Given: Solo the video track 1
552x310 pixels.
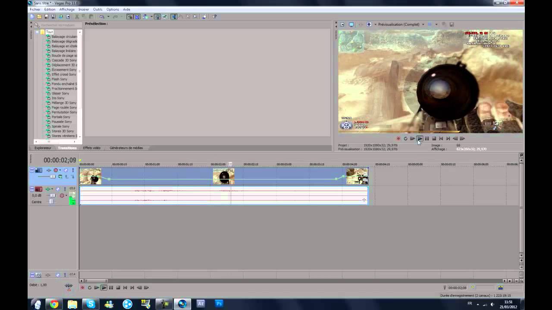Looking at the screenshot, I should [73, 170].
